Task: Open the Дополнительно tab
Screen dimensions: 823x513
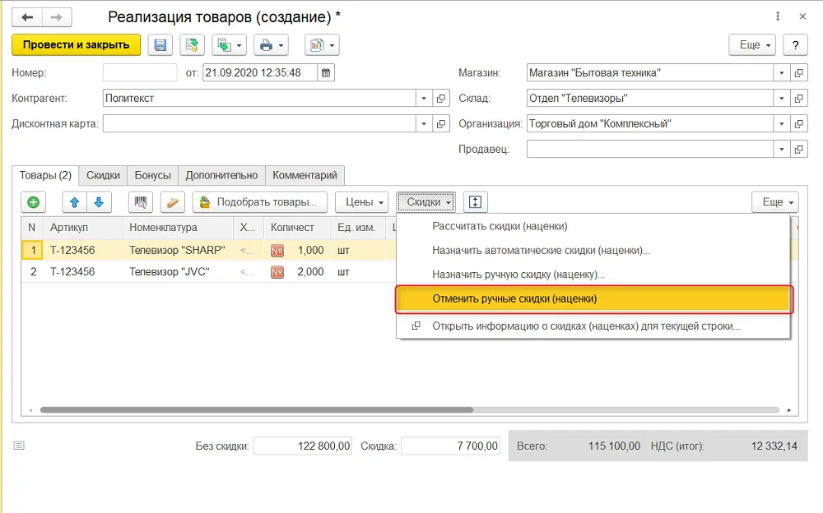Action: pos(221,175)
